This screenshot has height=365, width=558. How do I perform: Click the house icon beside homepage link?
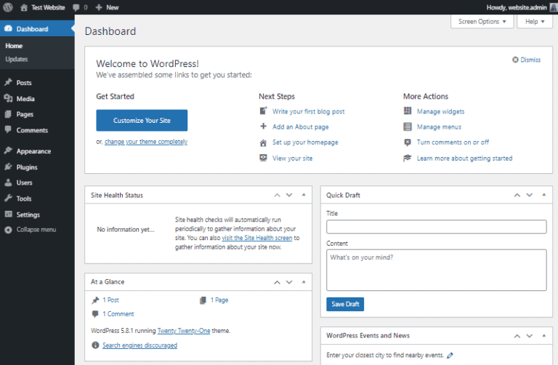[x=263, y=143]
